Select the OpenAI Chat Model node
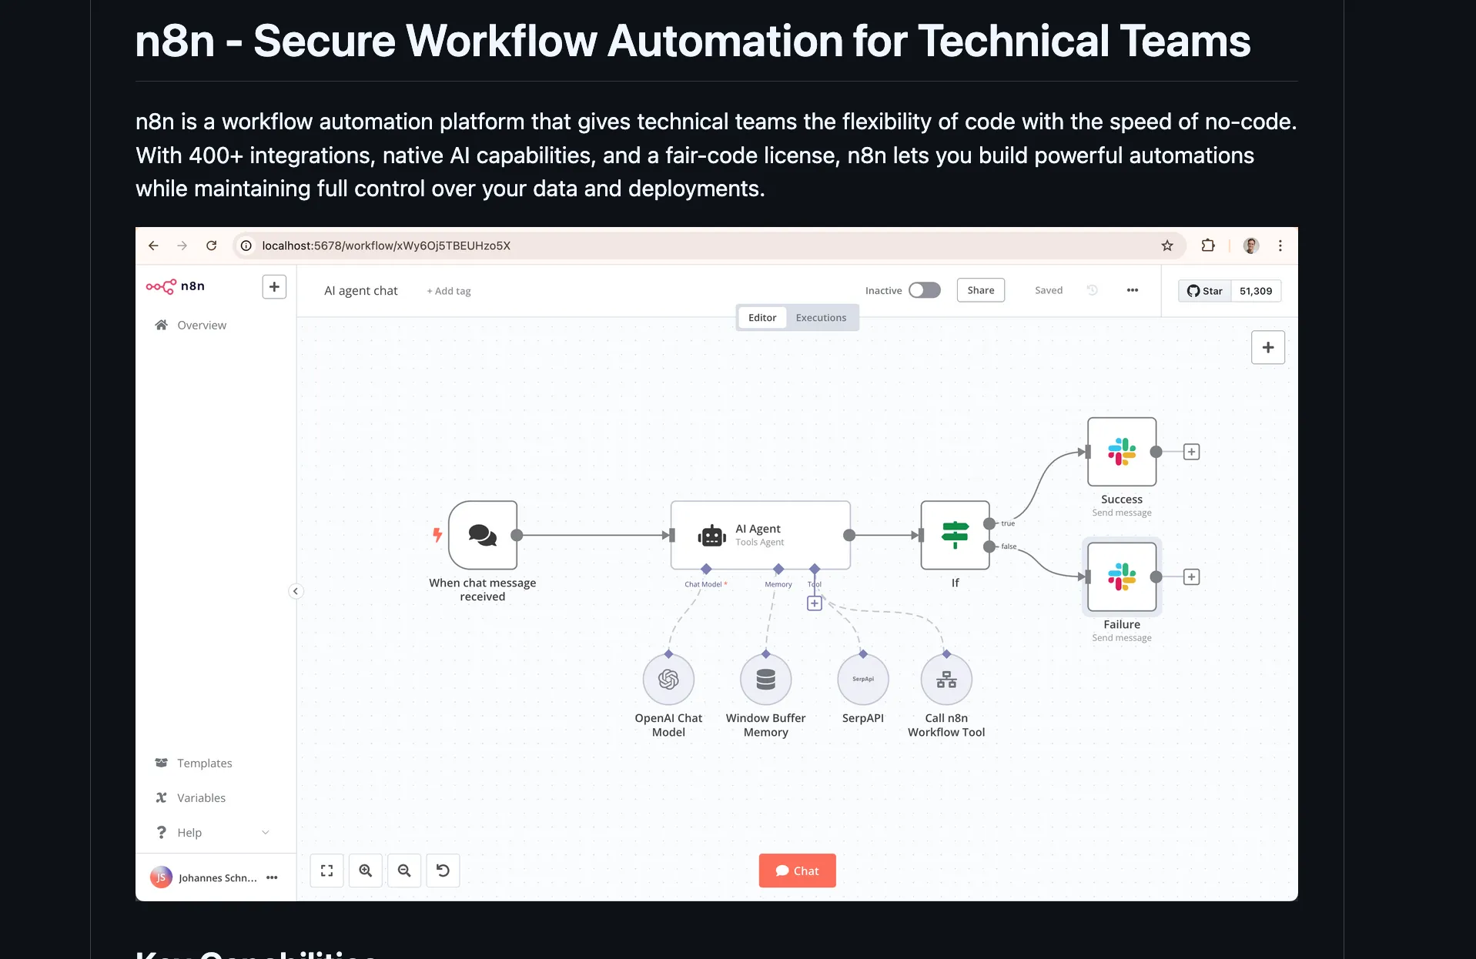The image size is (1476, 959). click(x=668, y=680)
